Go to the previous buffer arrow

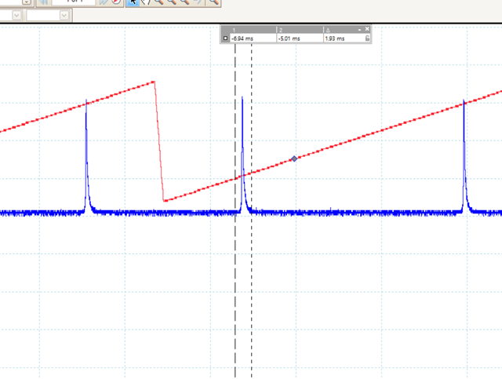(x=42, y=2)
